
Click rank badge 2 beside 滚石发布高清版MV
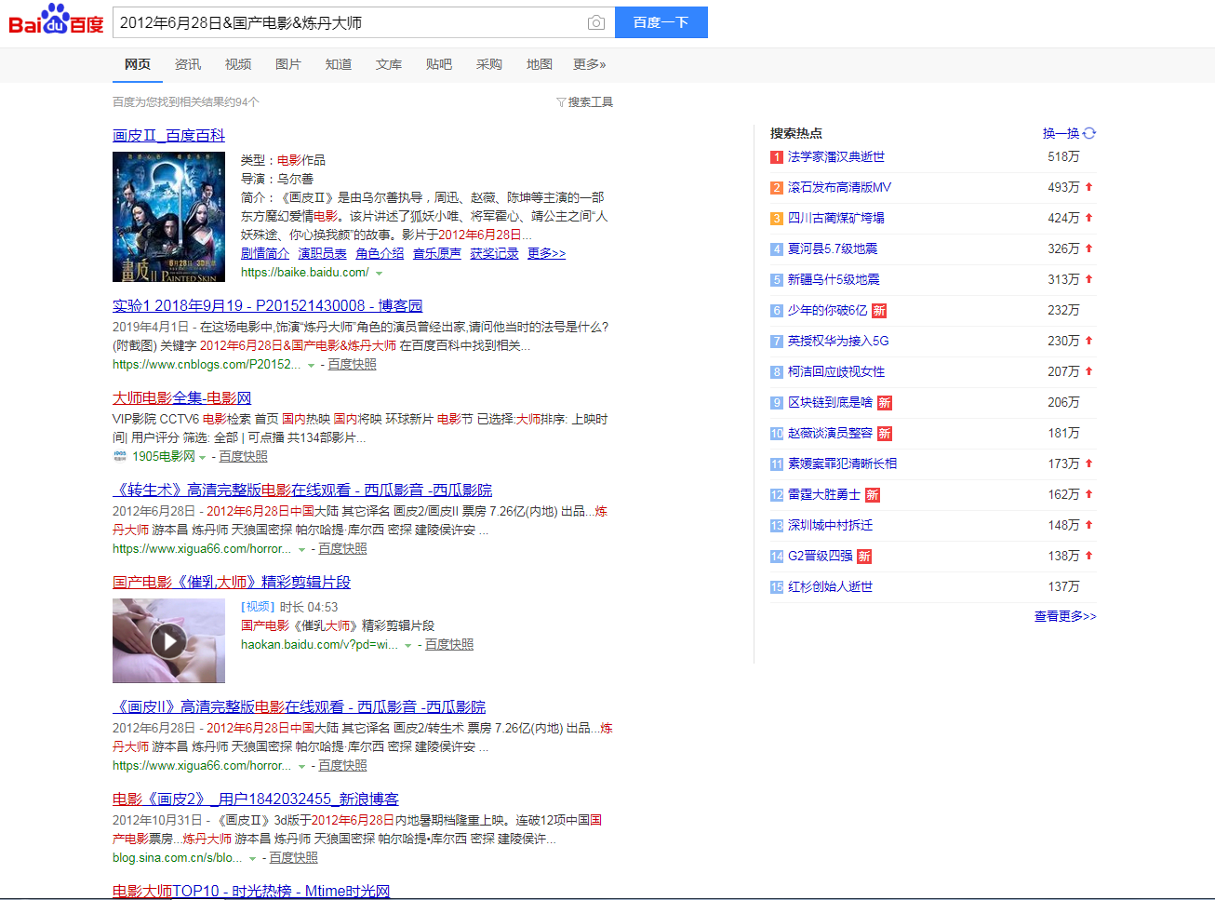pos(777,188)
